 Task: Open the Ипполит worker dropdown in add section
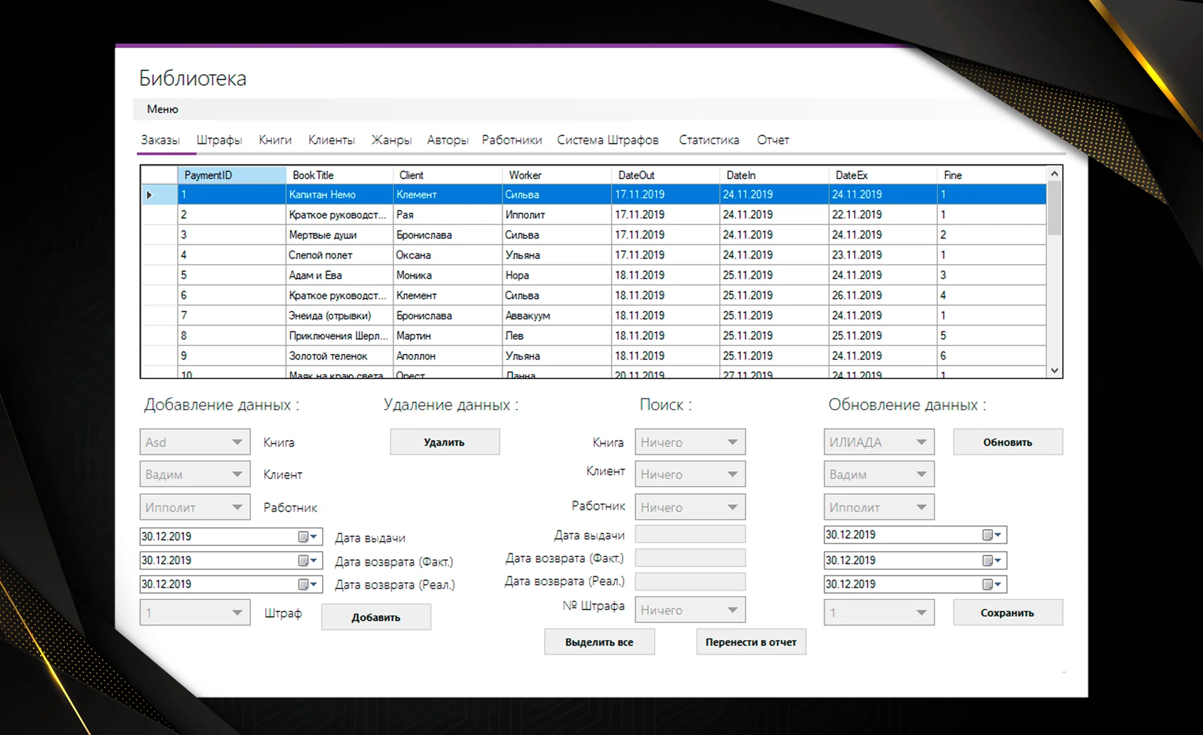tap(194, 507)
